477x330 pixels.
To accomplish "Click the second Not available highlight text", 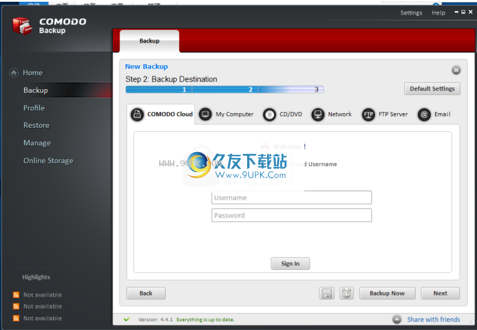I will pyautogui.click(x=43, y=306).
